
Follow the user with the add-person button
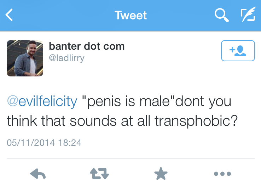[238, 51]
